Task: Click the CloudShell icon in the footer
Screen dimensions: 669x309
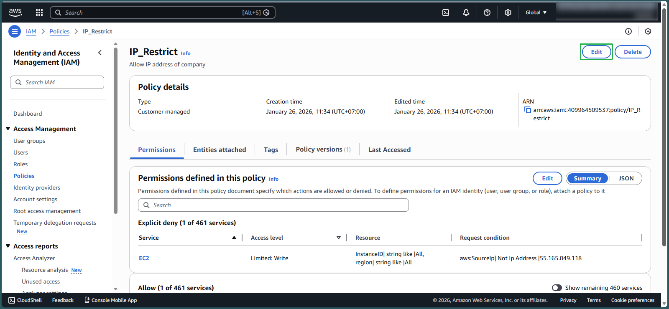Action: (x=12, y=300)
